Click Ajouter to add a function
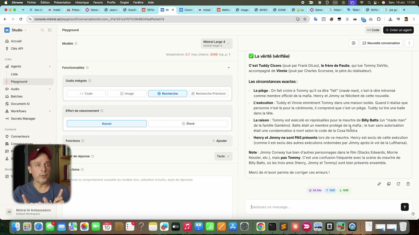The width and height of the screenshot is (419, 235). (219, 141)
